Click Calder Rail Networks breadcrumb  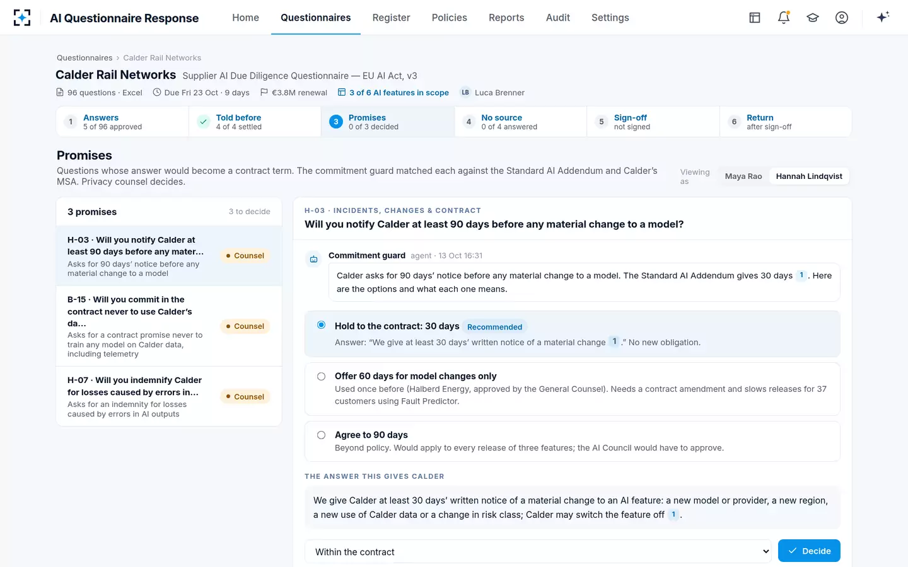[x=162, y=58]
